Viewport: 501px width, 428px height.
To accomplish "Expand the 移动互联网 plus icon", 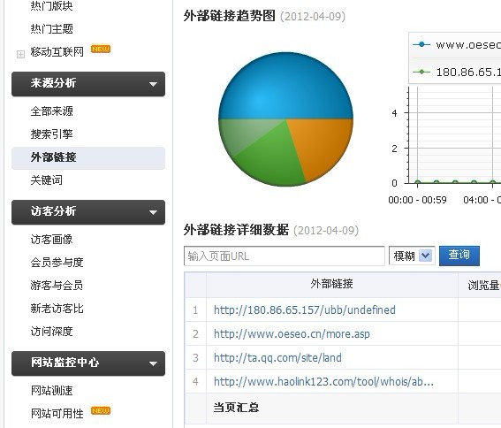I will coord(20,54).
